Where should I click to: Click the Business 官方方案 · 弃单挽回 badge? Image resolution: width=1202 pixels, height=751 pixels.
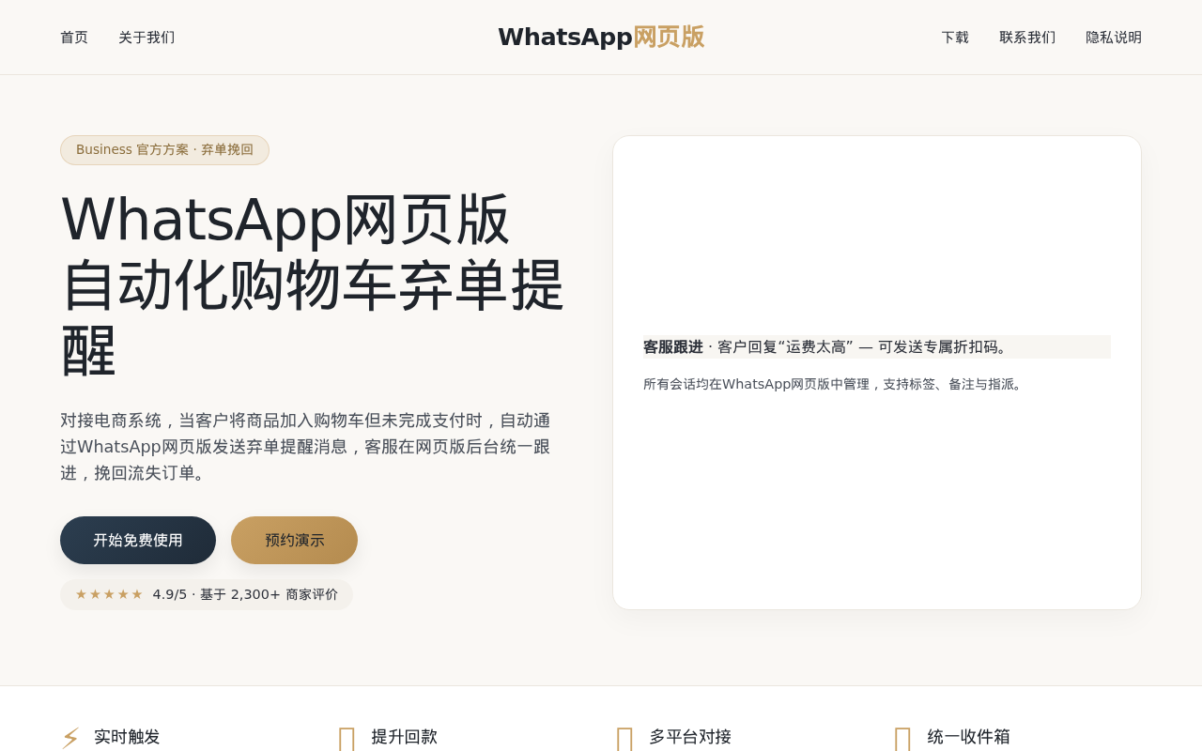(x=164, y=150)
